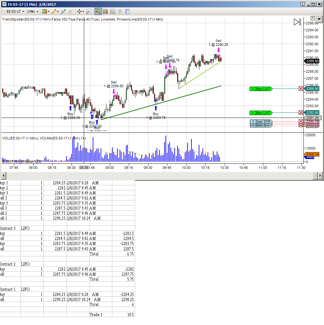The width and height of the screenshot is (324, 325).
Task: Open the pencil drawing tools menu
Action: click(55, 11)
